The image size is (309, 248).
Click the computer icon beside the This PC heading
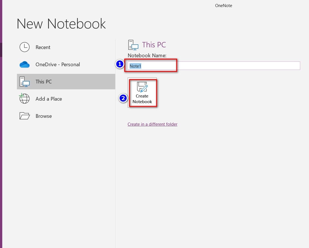(x=133, y=45)
